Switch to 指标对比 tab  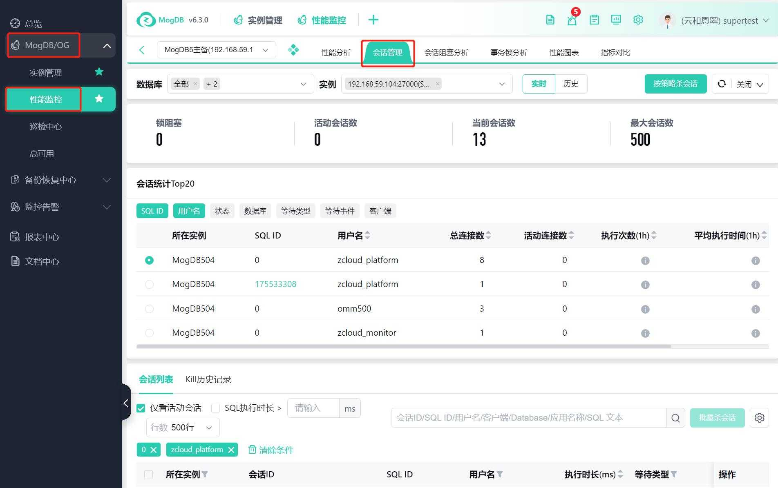point(615,52)
